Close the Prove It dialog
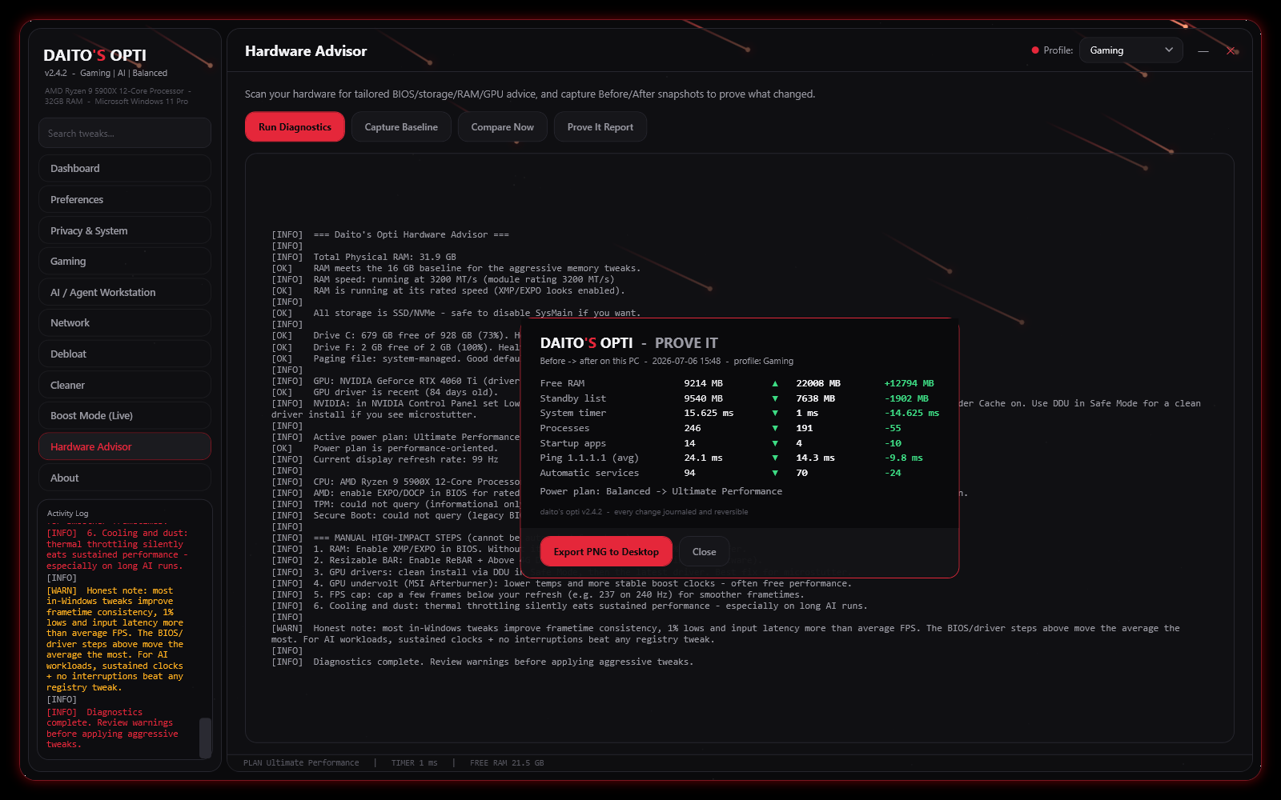This screenshot has height=800, width=1281. pos(704,552)
